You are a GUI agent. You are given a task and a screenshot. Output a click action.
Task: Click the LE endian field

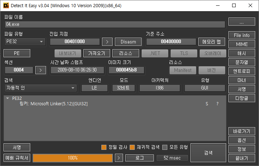click(94, 88)
